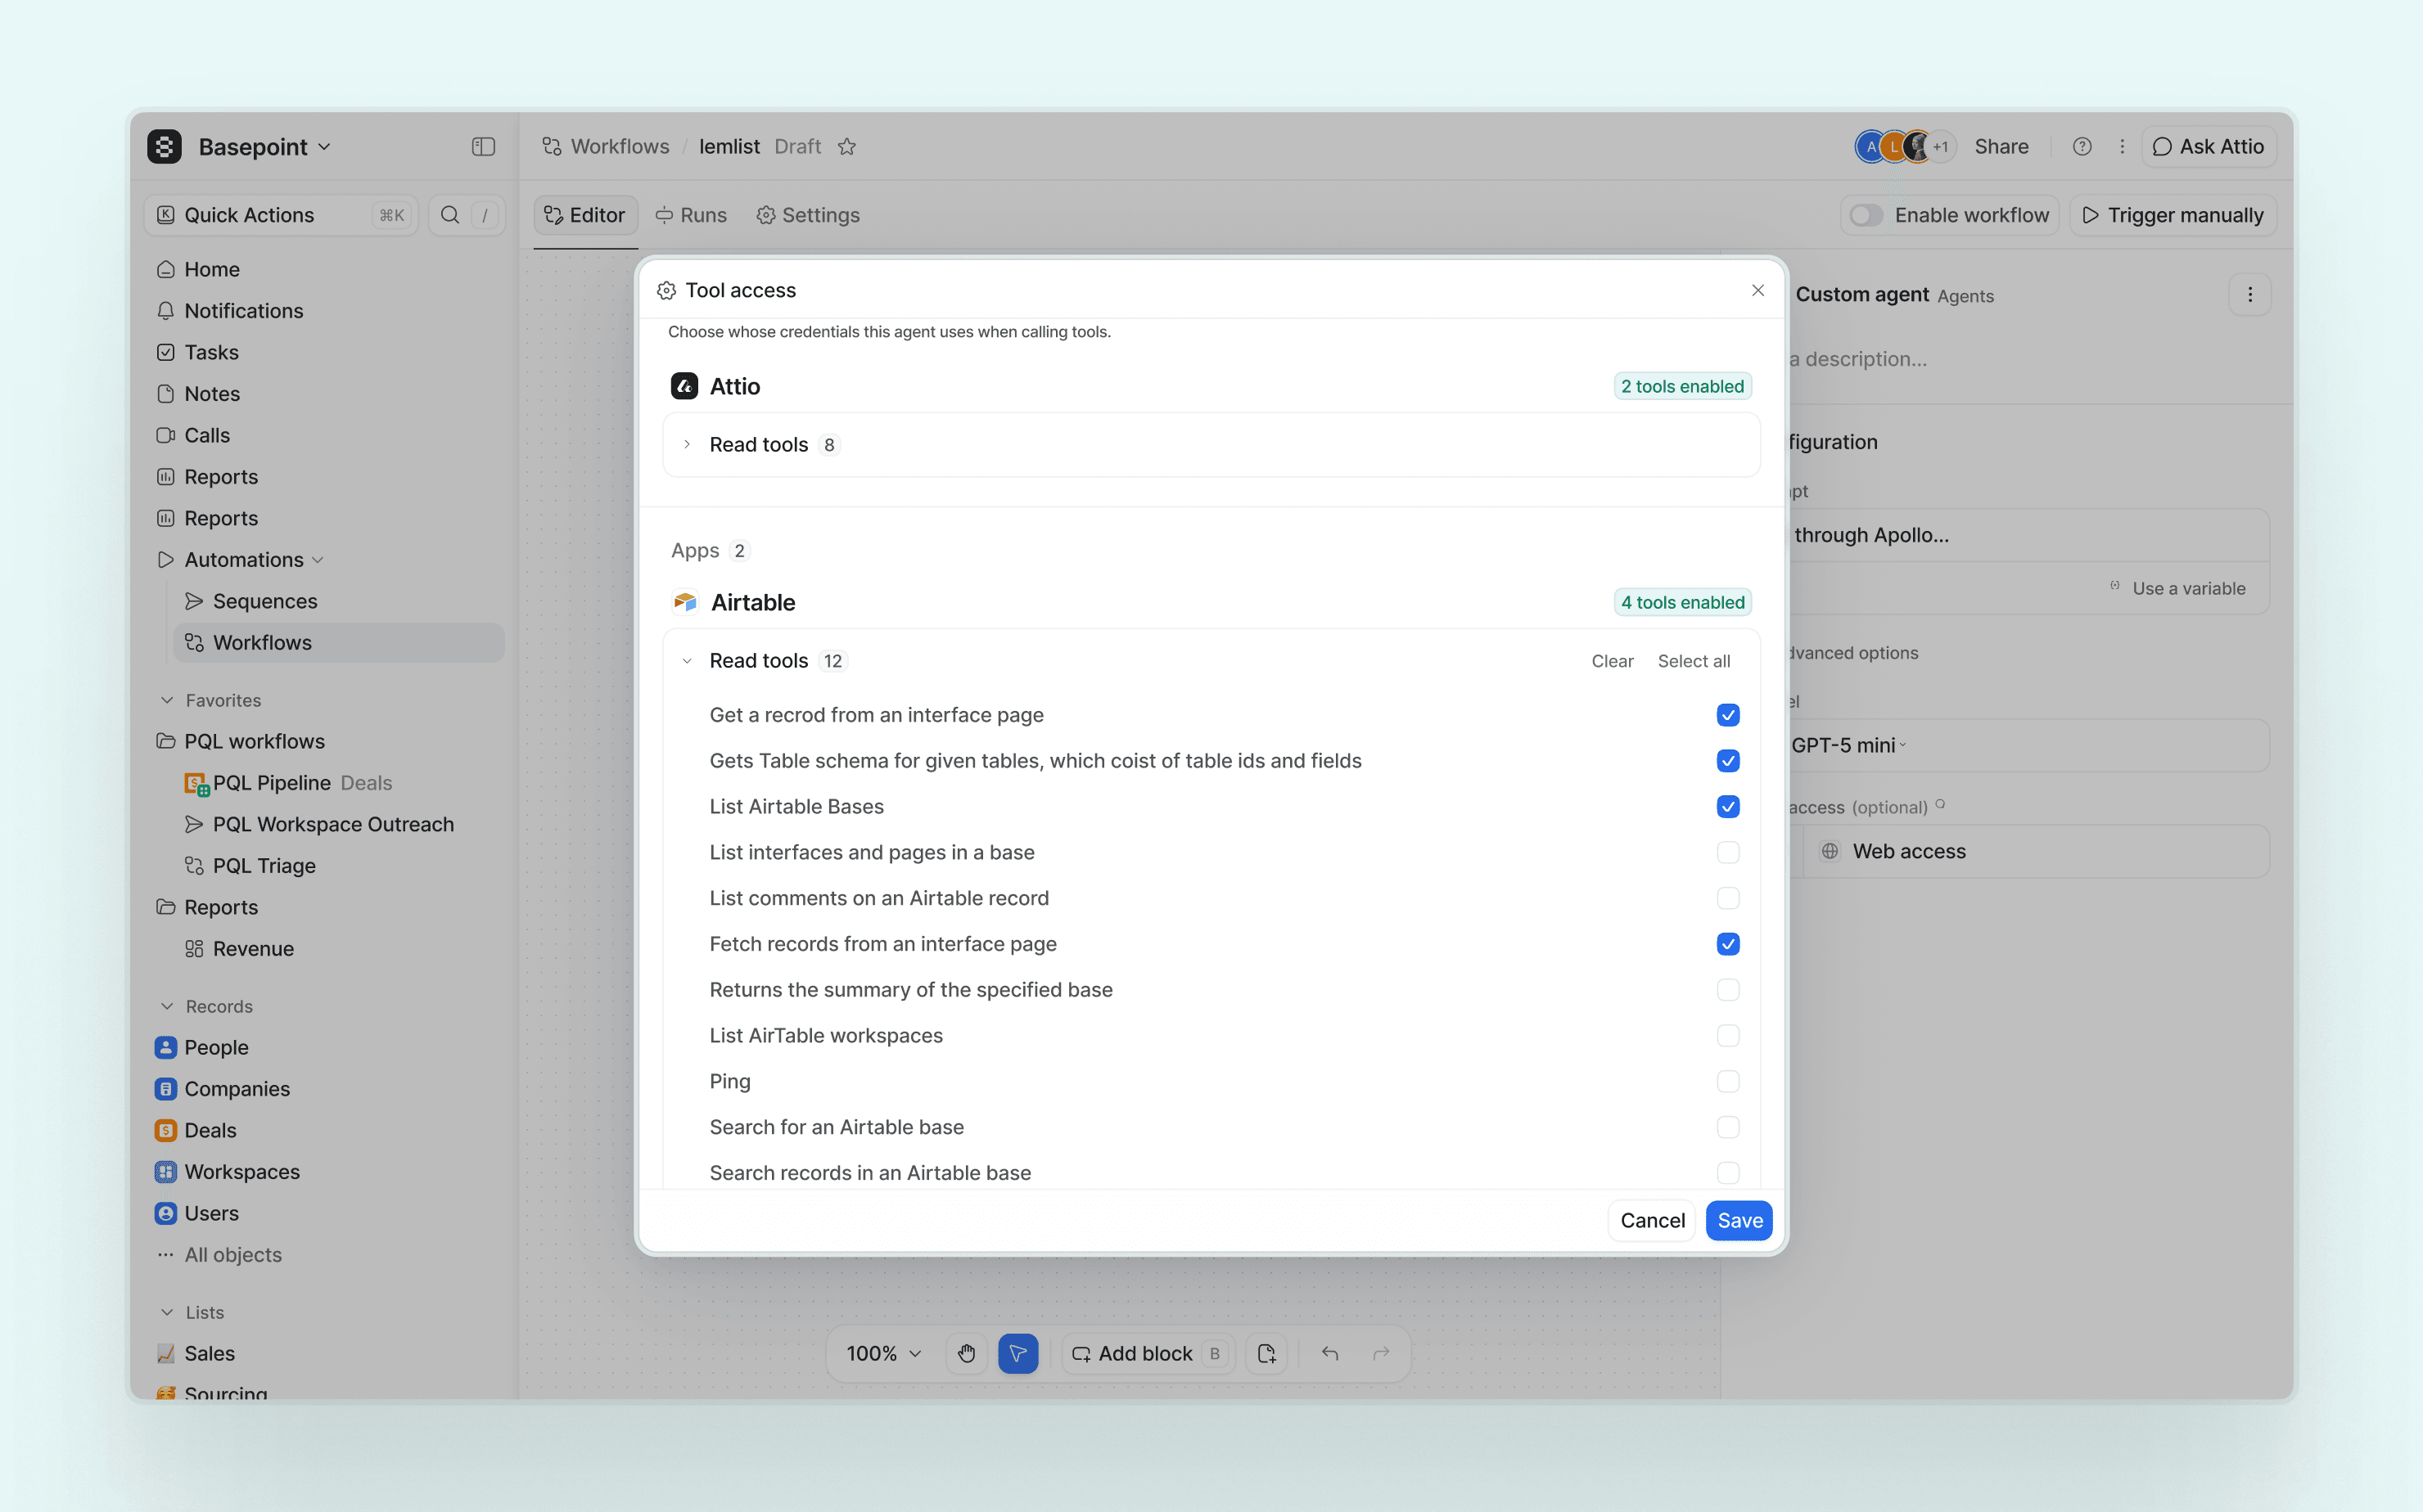2423x1512 pixels.
Task: Open the Workspaces records object
Action: (227, 1172)
